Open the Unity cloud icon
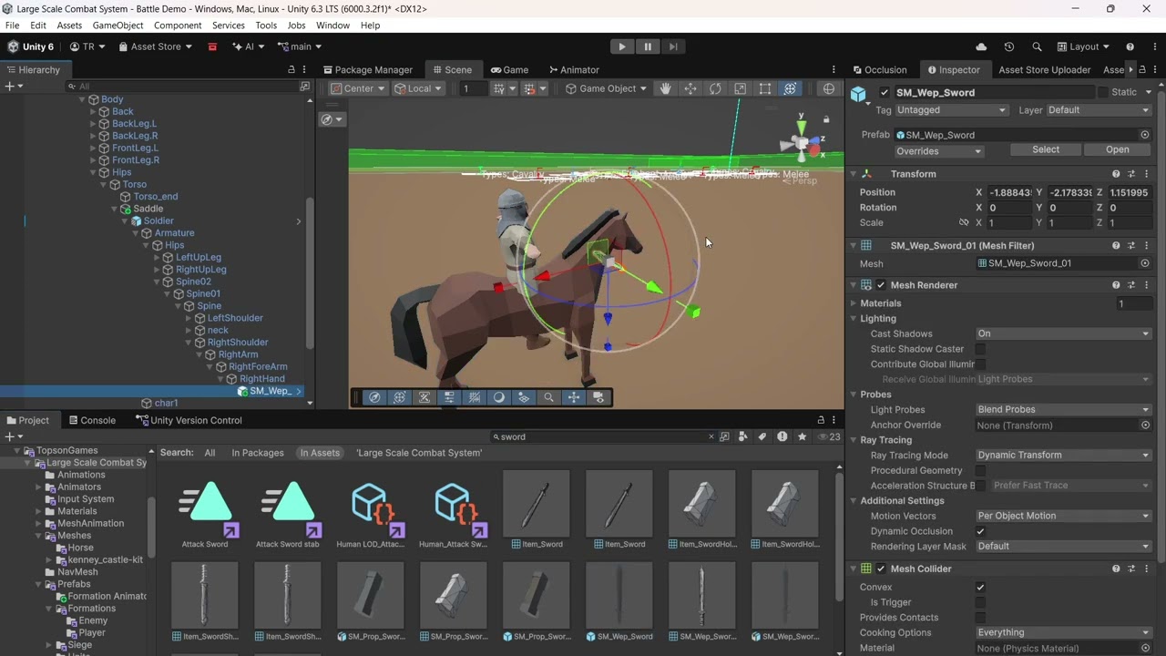 click(981, 46)
